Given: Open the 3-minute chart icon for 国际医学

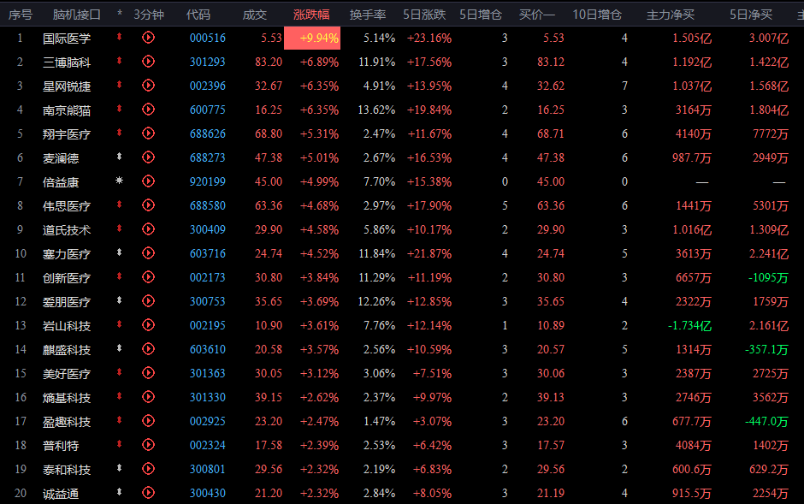Looking at the screenshot, I should coord(148,38).
